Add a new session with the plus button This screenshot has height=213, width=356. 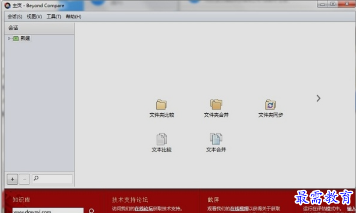pos(12,179)
